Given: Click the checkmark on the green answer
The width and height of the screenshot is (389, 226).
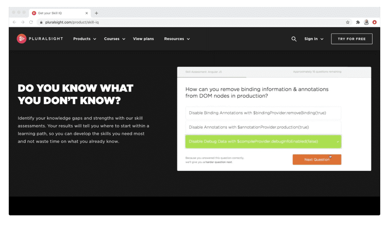Looking at the screenshot, I should point(338,142).
